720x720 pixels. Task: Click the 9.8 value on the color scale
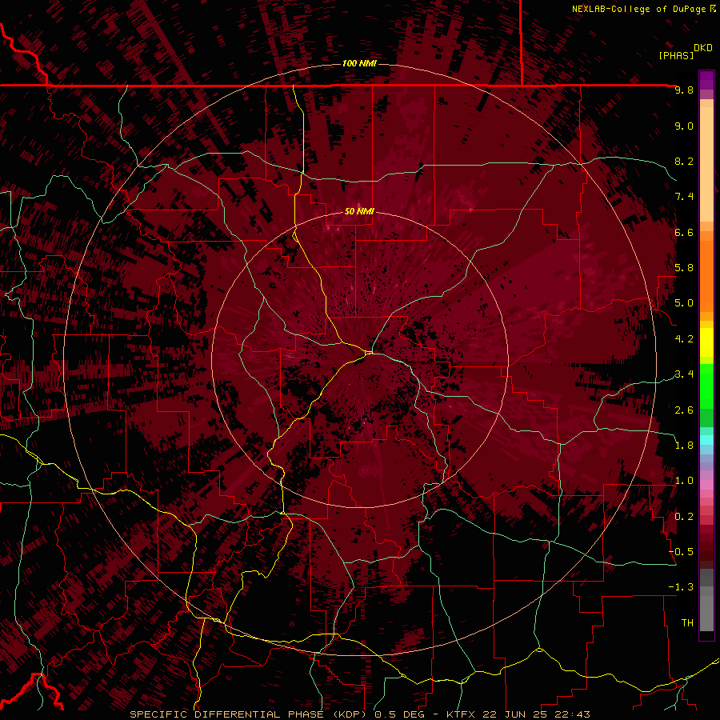(684, 90)
